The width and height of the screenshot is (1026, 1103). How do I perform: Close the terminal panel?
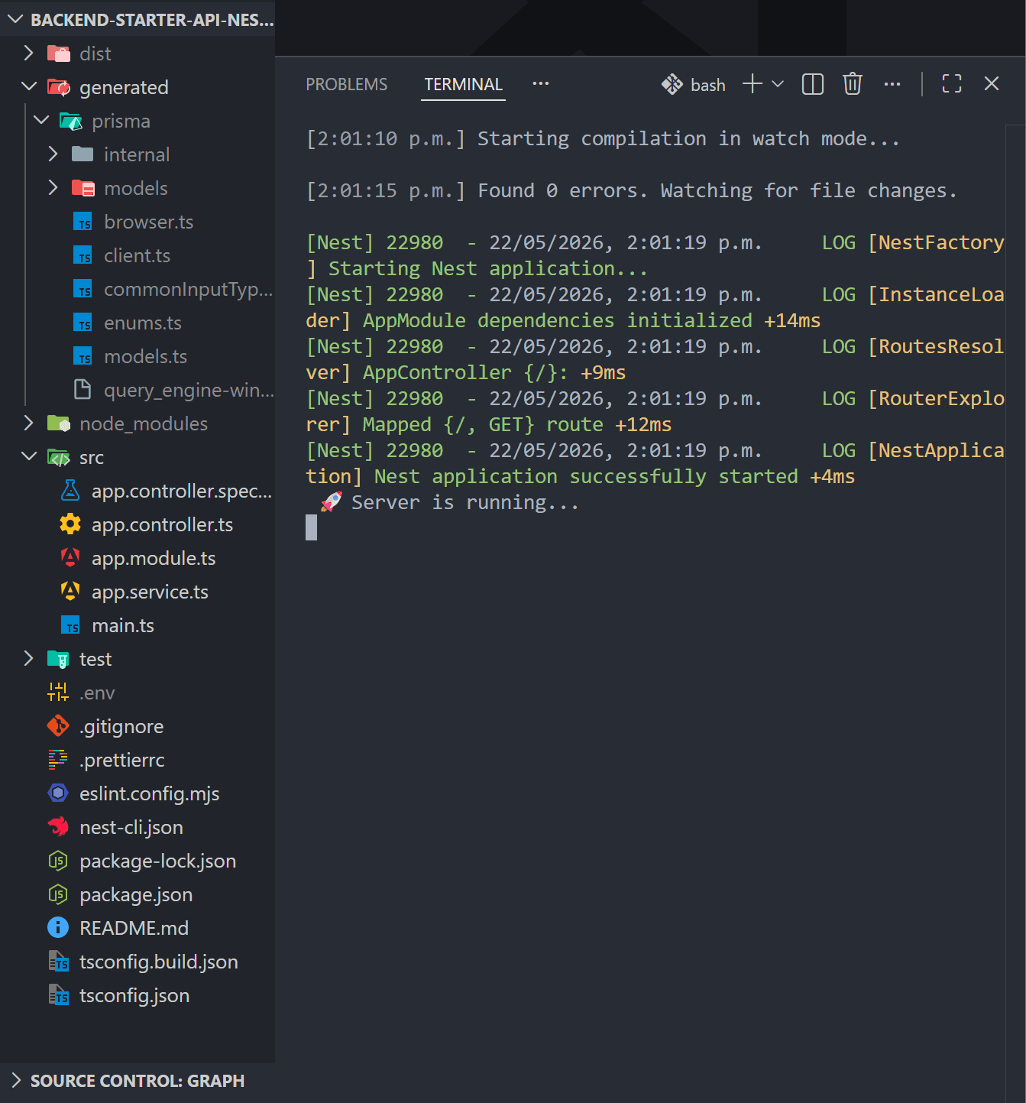point(992,84)
